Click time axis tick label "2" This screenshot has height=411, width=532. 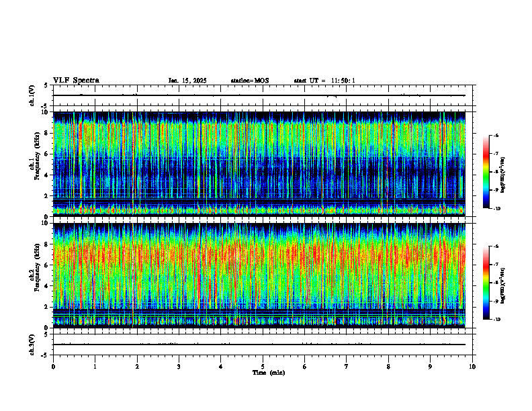[x=137, y=367]
